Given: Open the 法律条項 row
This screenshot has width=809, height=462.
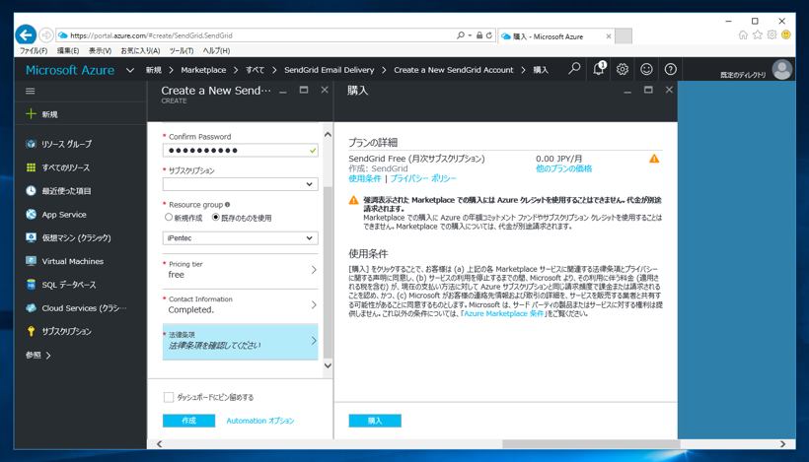Looking at the screenshot, I should 241,342.
